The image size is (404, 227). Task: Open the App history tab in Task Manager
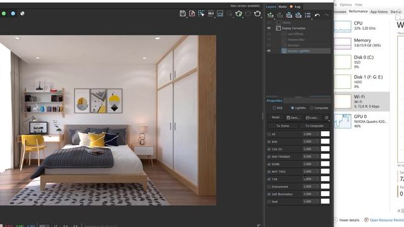tap(379, 12)
